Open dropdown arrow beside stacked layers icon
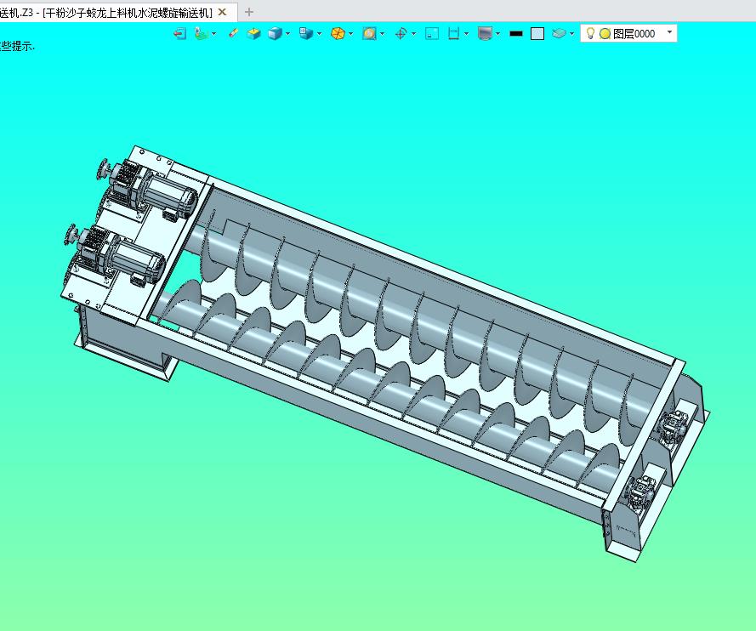Viewport: 756px width, 631px height. pos(571,34)
